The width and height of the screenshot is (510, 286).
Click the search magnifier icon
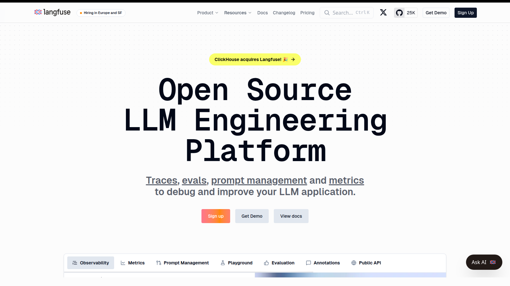pyautogui.click(x=327, y=13)
